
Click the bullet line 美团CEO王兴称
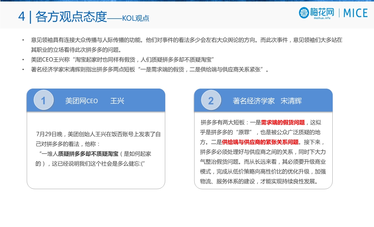tap(122, 60)
